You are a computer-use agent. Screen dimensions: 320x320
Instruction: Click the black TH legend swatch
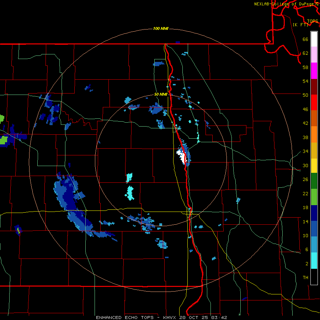coord(314,277)
